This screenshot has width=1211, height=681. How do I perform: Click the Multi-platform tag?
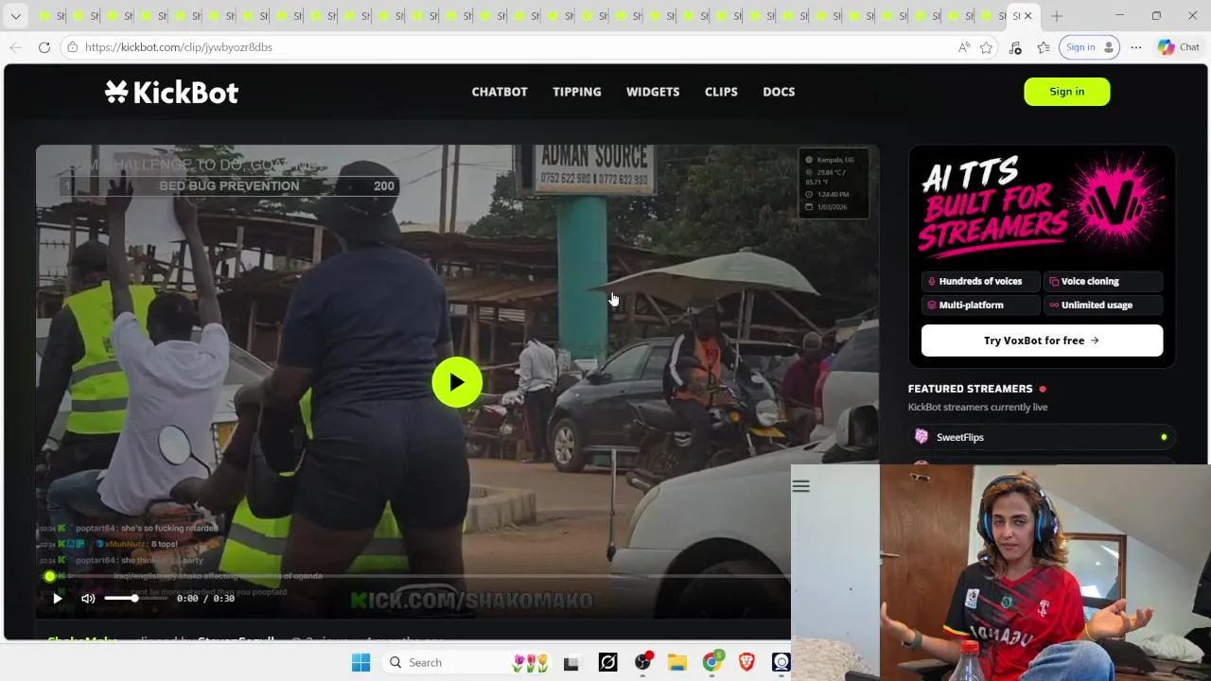click(x=980, y=305)
